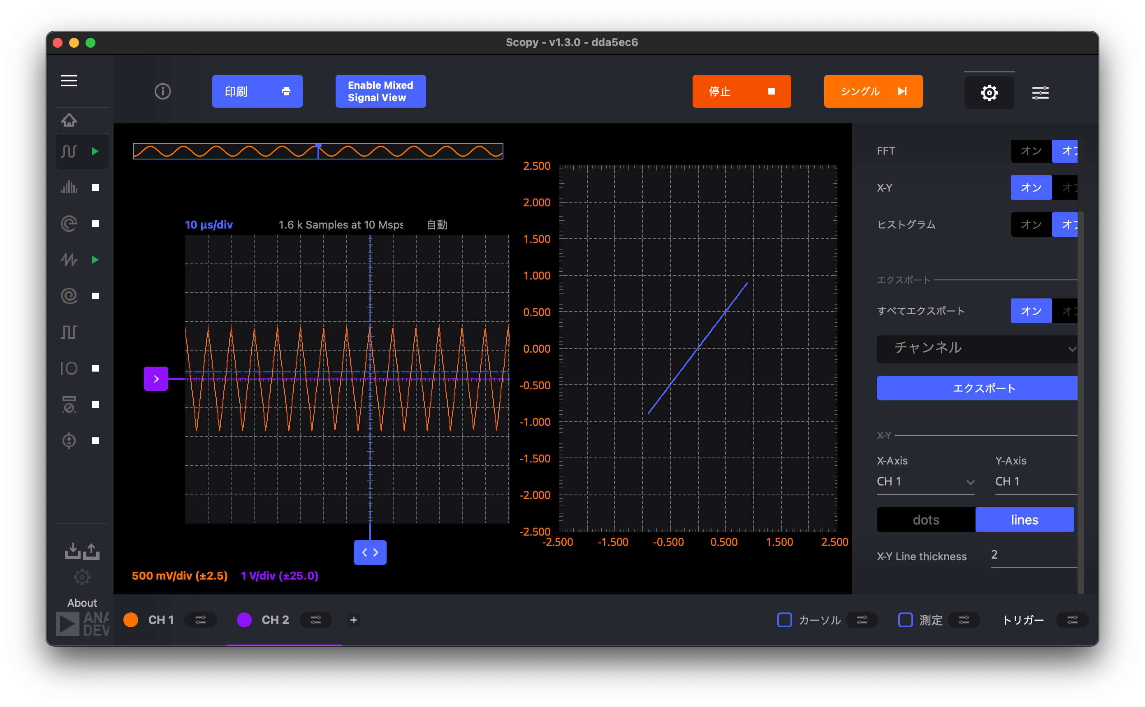Turn X-Y plot off
Screen dimensions: 1145x707
tap(1064, 187)
